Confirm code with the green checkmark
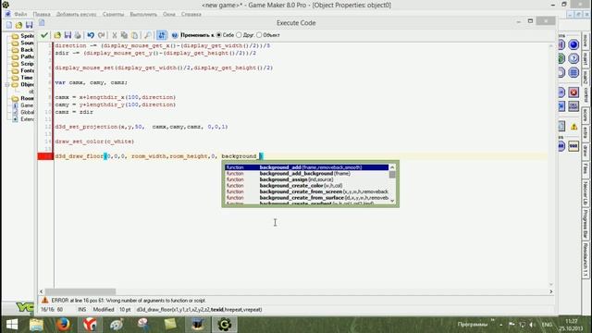Viewport: 592px width, 333px height. coord(44,35)
